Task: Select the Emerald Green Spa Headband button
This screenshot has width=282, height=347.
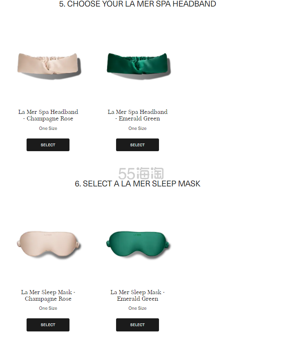Action: tap(137, 145)
